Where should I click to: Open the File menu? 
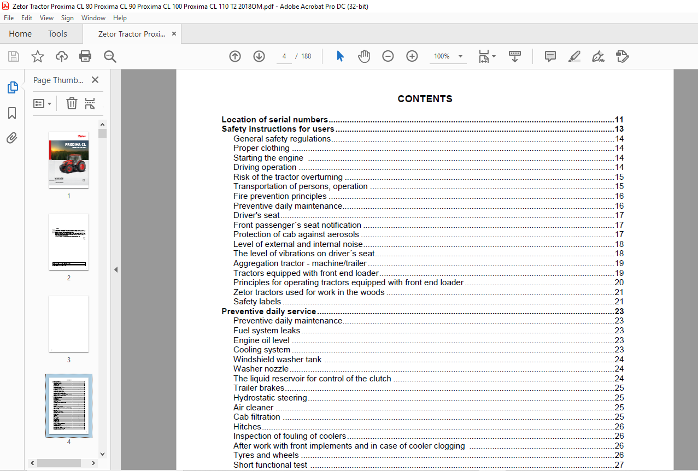point(9,18)
